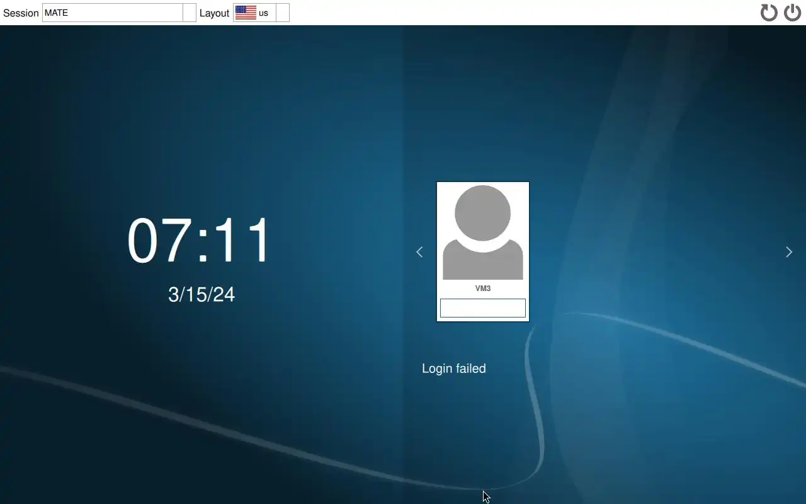
Task: Click the 07:11 clock display
Action: [200, 241]
